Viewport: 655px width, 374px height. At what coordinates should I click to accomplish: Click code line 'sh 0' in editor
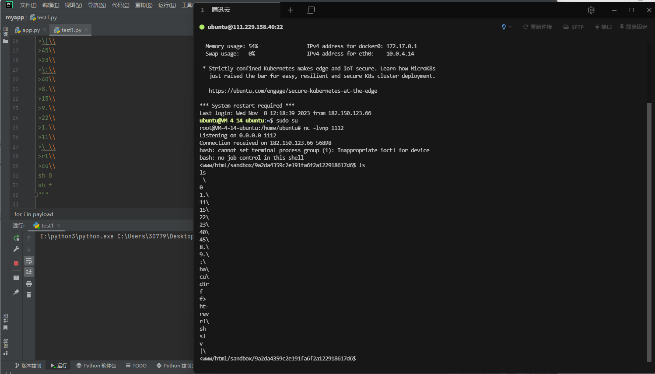click(x=45, y=176)
